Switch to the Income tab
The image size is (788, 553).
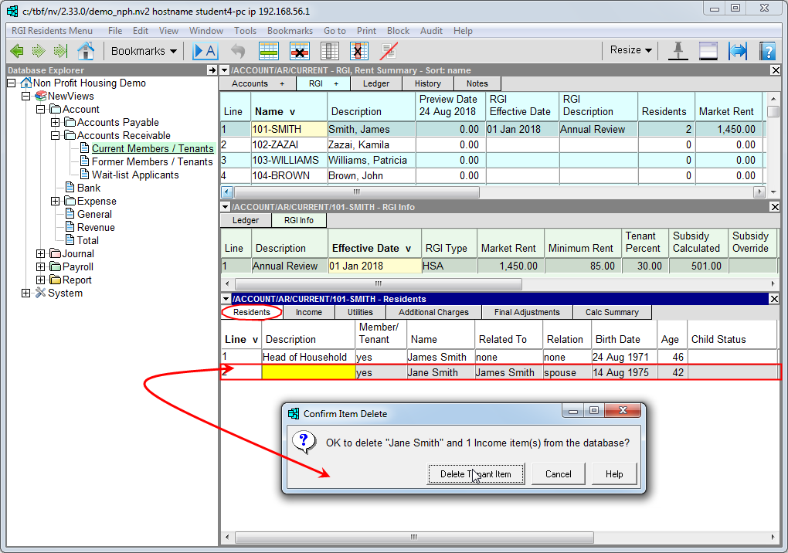click(309, 312)
